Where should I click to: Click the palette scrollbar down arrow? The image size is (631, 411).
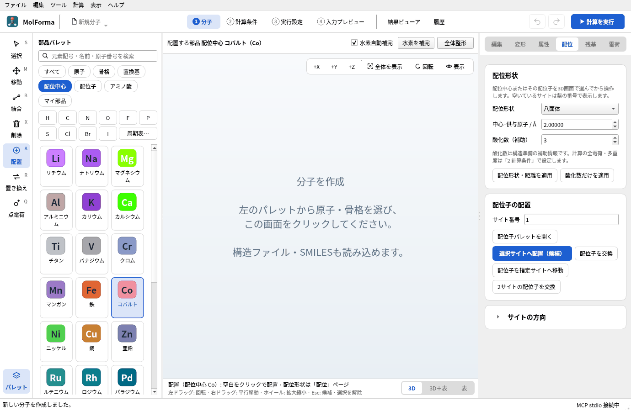(x=154, y=391)
